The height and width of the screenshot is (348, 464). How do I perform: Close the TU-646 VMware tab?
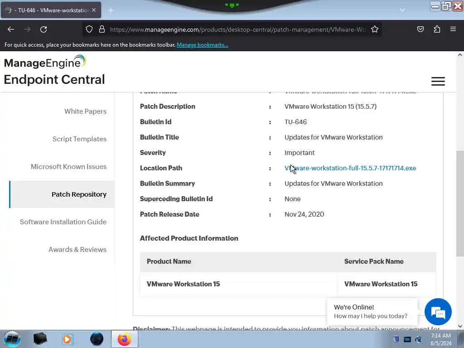pos(94,10)
